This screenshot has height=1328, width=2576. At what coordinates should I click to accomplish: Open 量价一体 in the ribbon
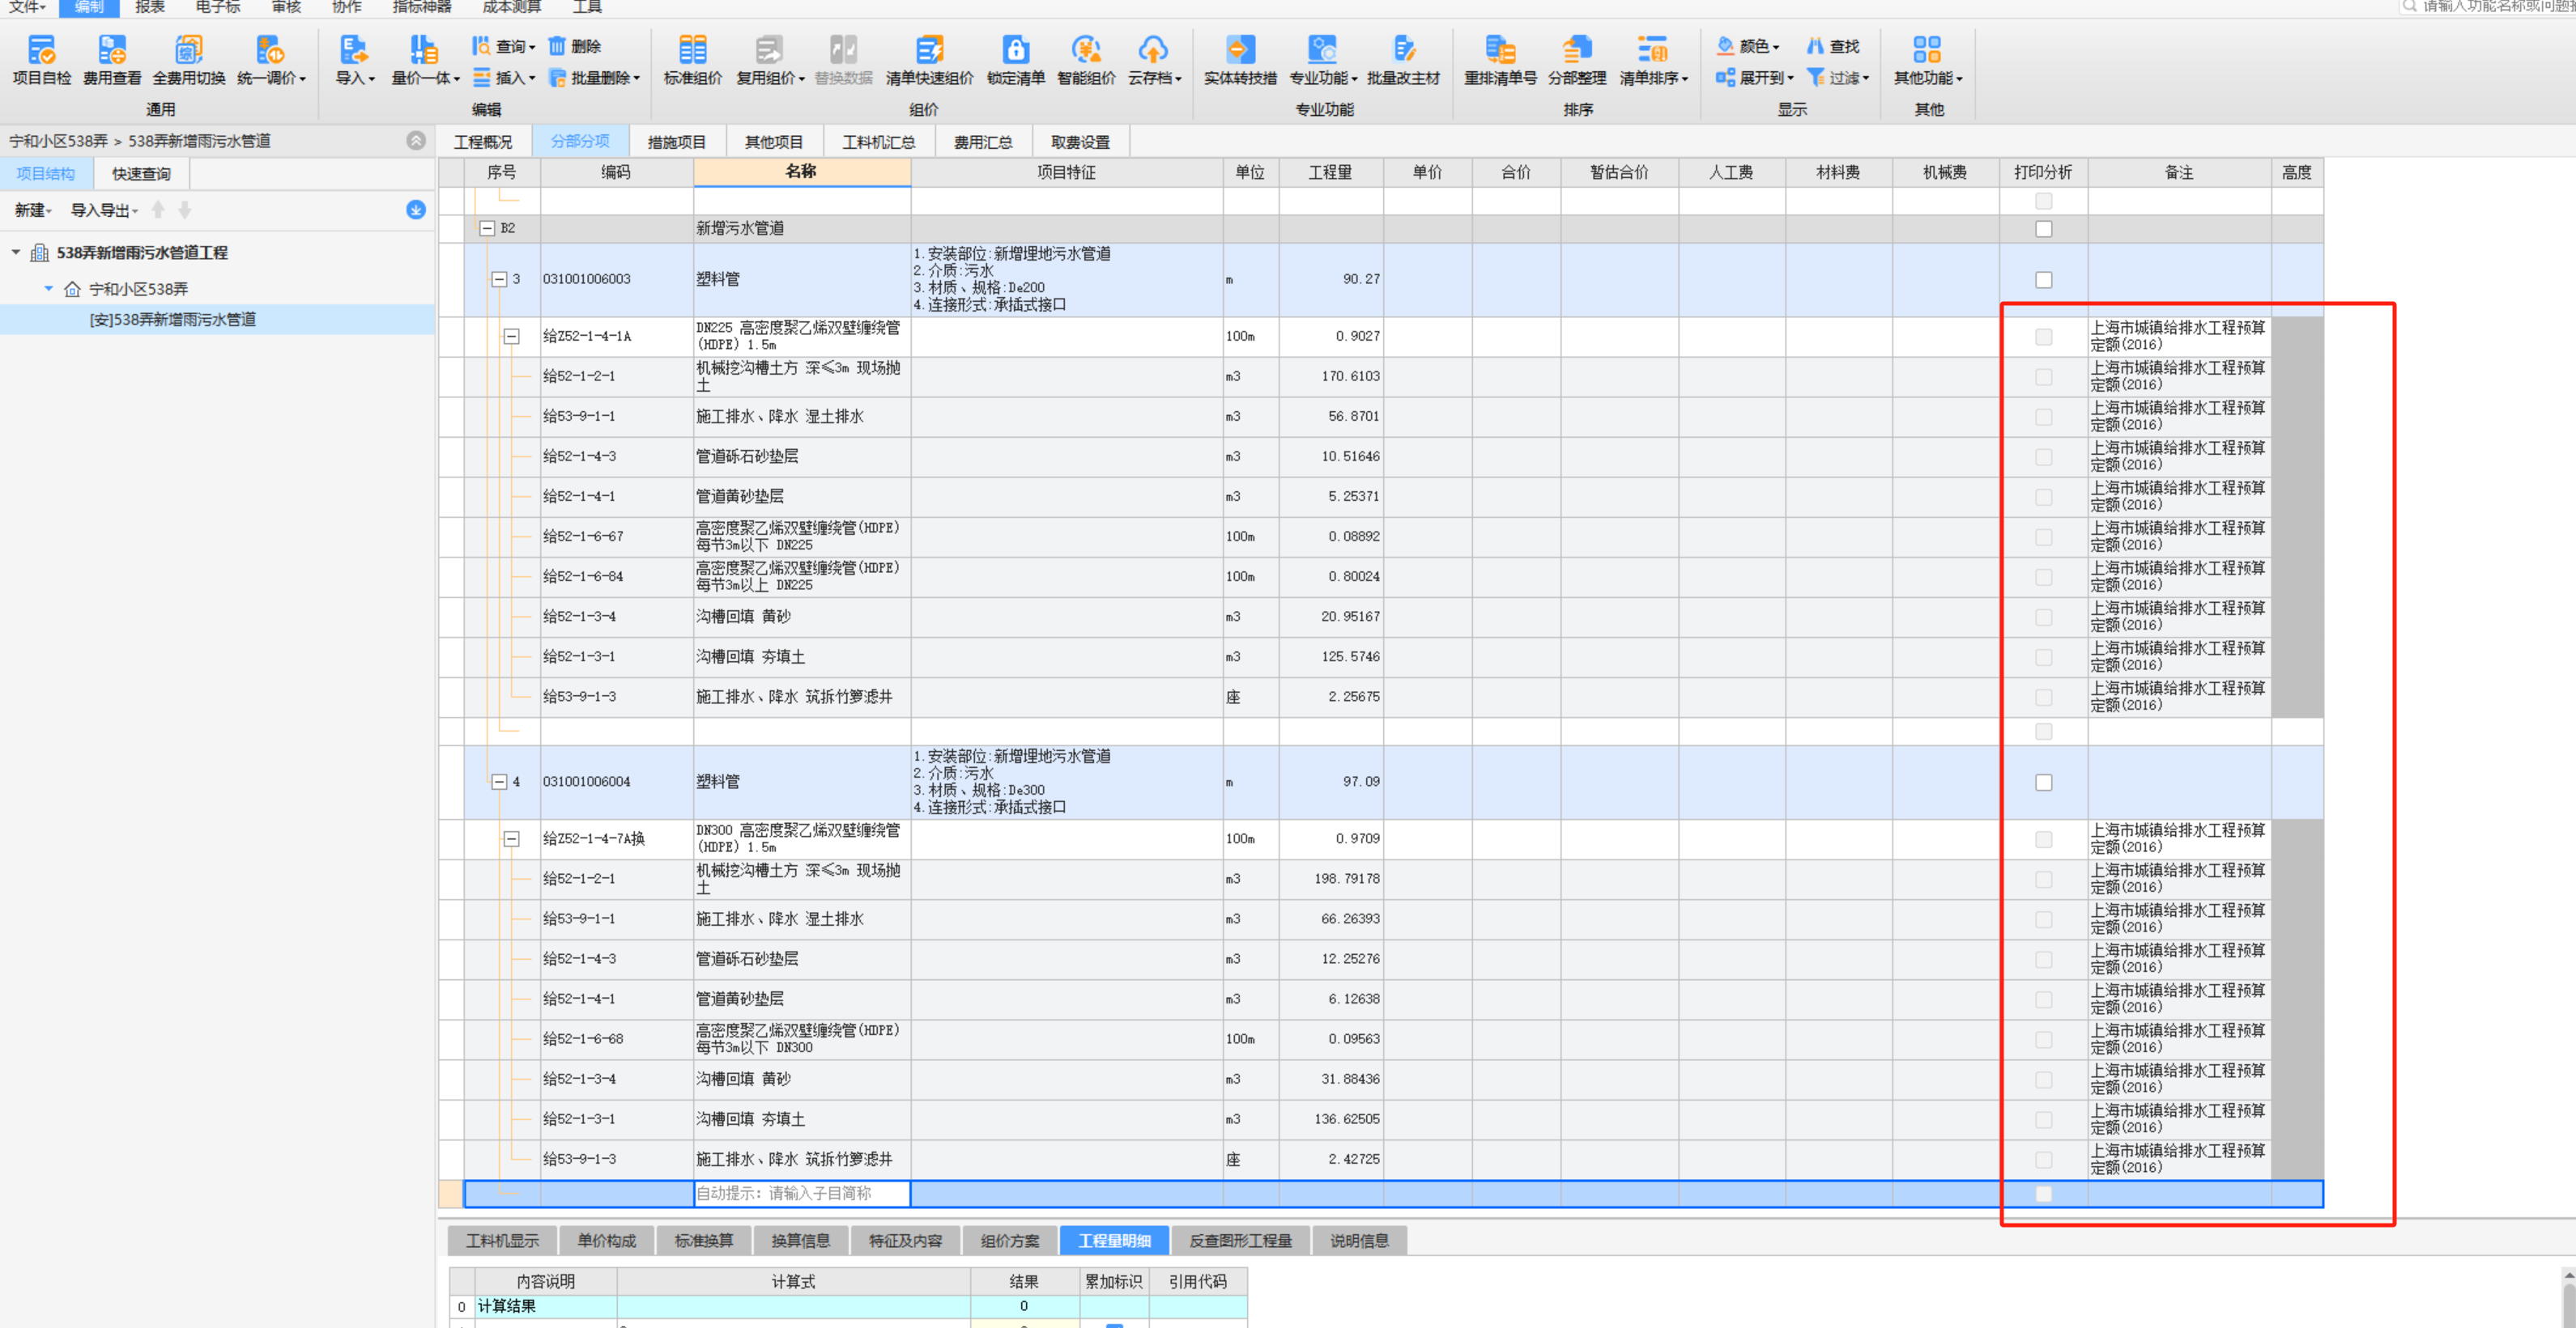click(x=425, y=60)
